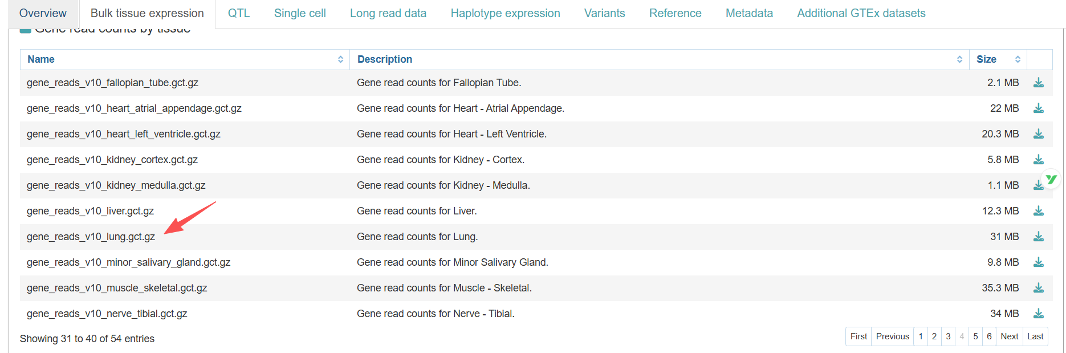Click the green floating extension badge

[x=1051, y=180]
